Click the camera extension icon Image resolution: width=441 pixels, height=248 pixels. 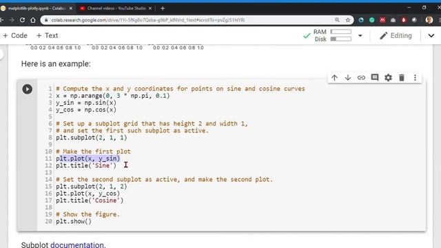pyautogui.click(x=393, y=20)
